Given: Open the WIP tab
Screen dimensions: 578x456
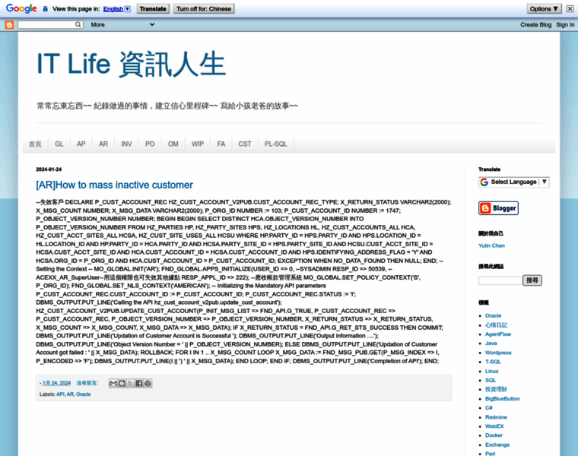Looking at the screenshot, I should tap(198, 144).
